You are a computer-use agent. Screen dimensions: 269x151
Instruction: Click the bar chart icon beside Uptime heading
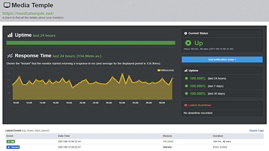(x=10, y=35)
